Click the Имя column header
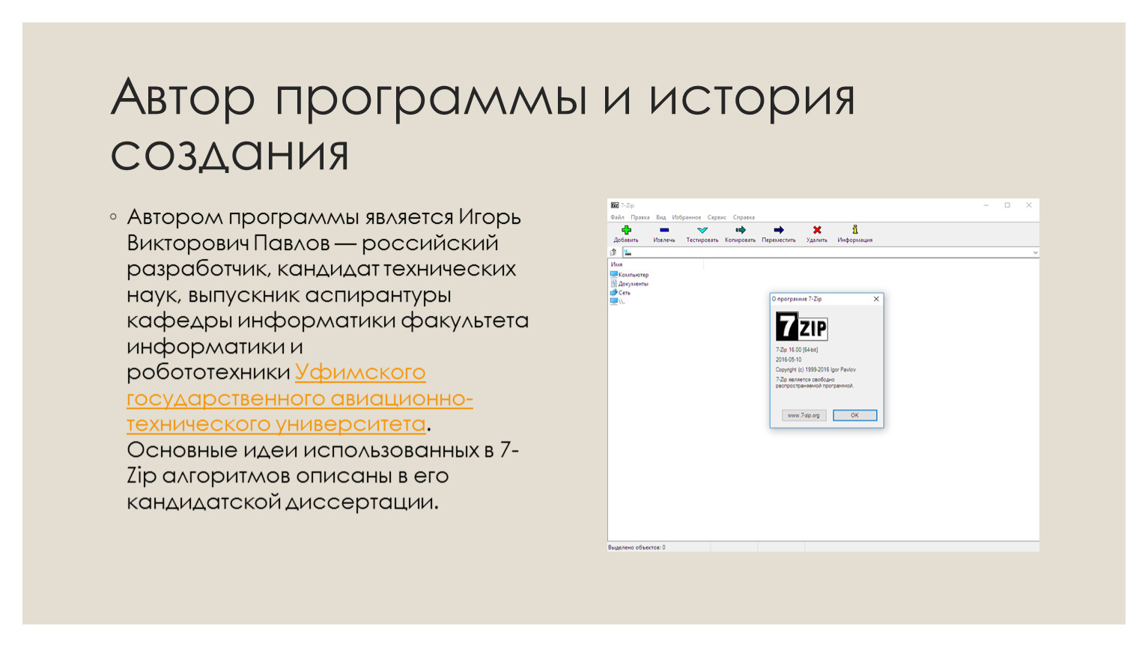The height and width of the screenshot is (647, 1148). [617, 264]
